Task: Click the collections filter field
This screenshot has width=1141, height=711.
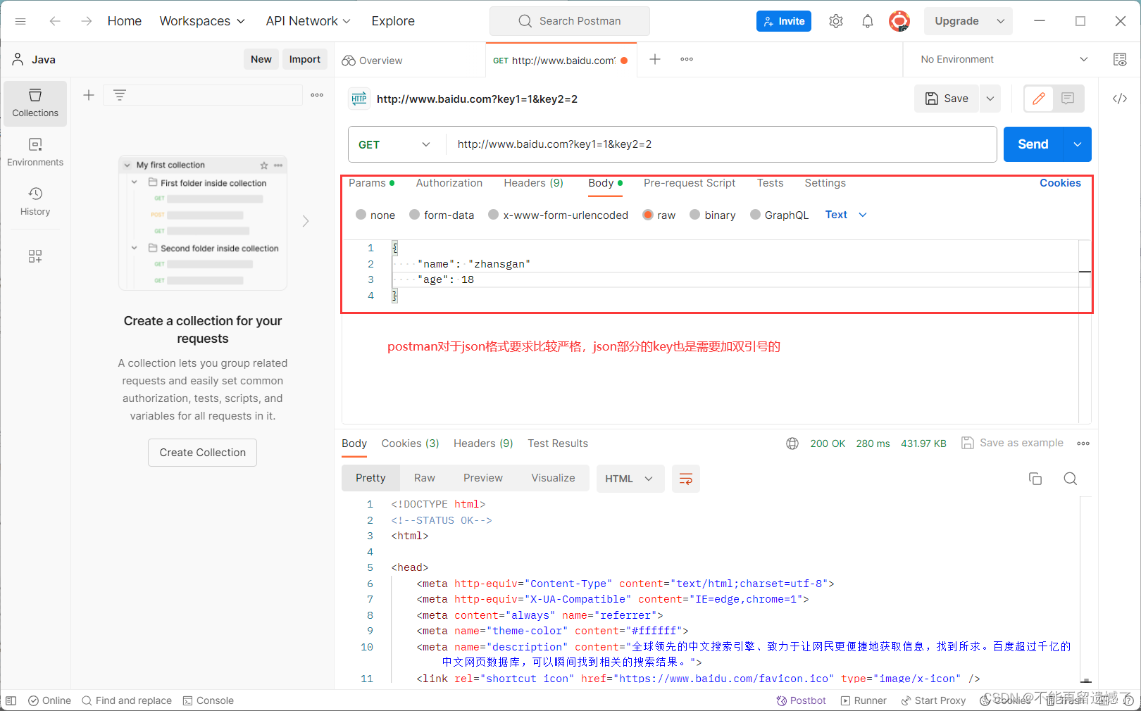Action: 203,95
